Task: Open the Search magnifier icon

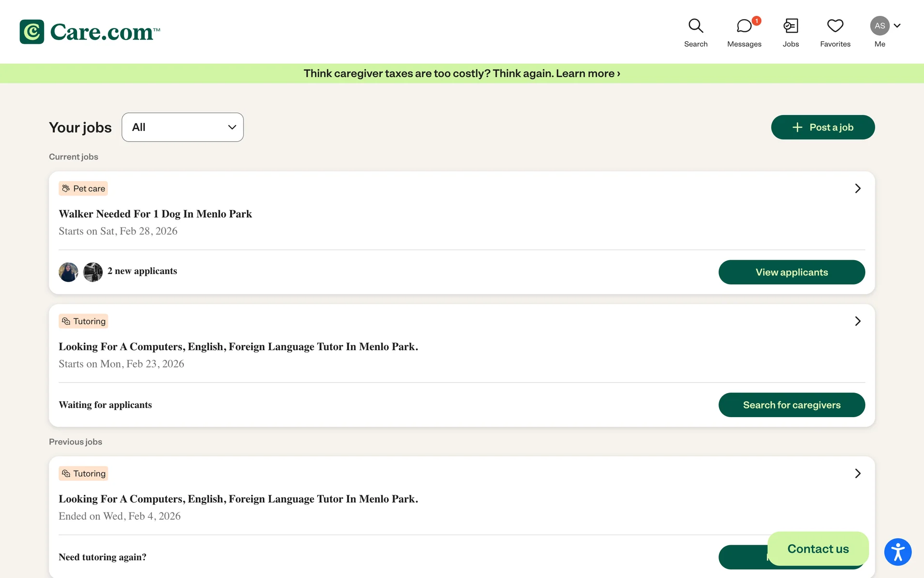Action: point(695,26)
